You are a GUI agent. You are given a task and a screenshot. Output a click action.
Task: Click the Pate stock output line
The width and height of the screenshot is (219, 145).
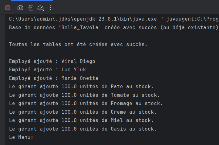81,87
